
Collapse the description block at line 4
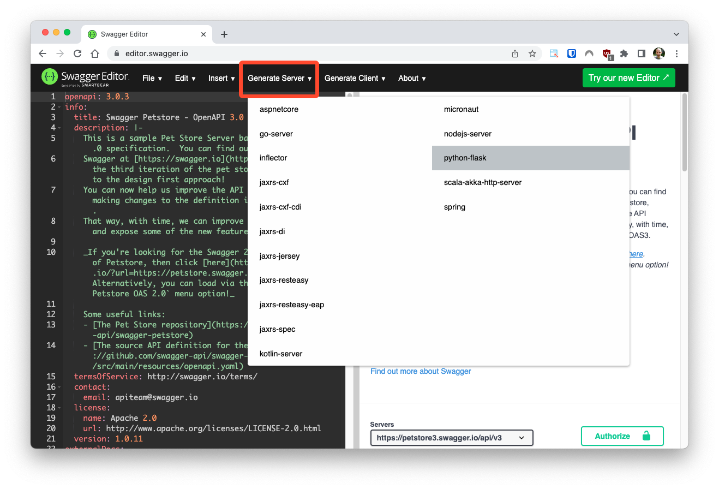59,128
